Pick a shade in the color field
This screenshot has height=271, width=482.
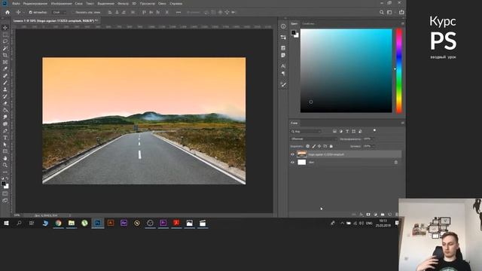pyautogui.click(x=346, y=71)
